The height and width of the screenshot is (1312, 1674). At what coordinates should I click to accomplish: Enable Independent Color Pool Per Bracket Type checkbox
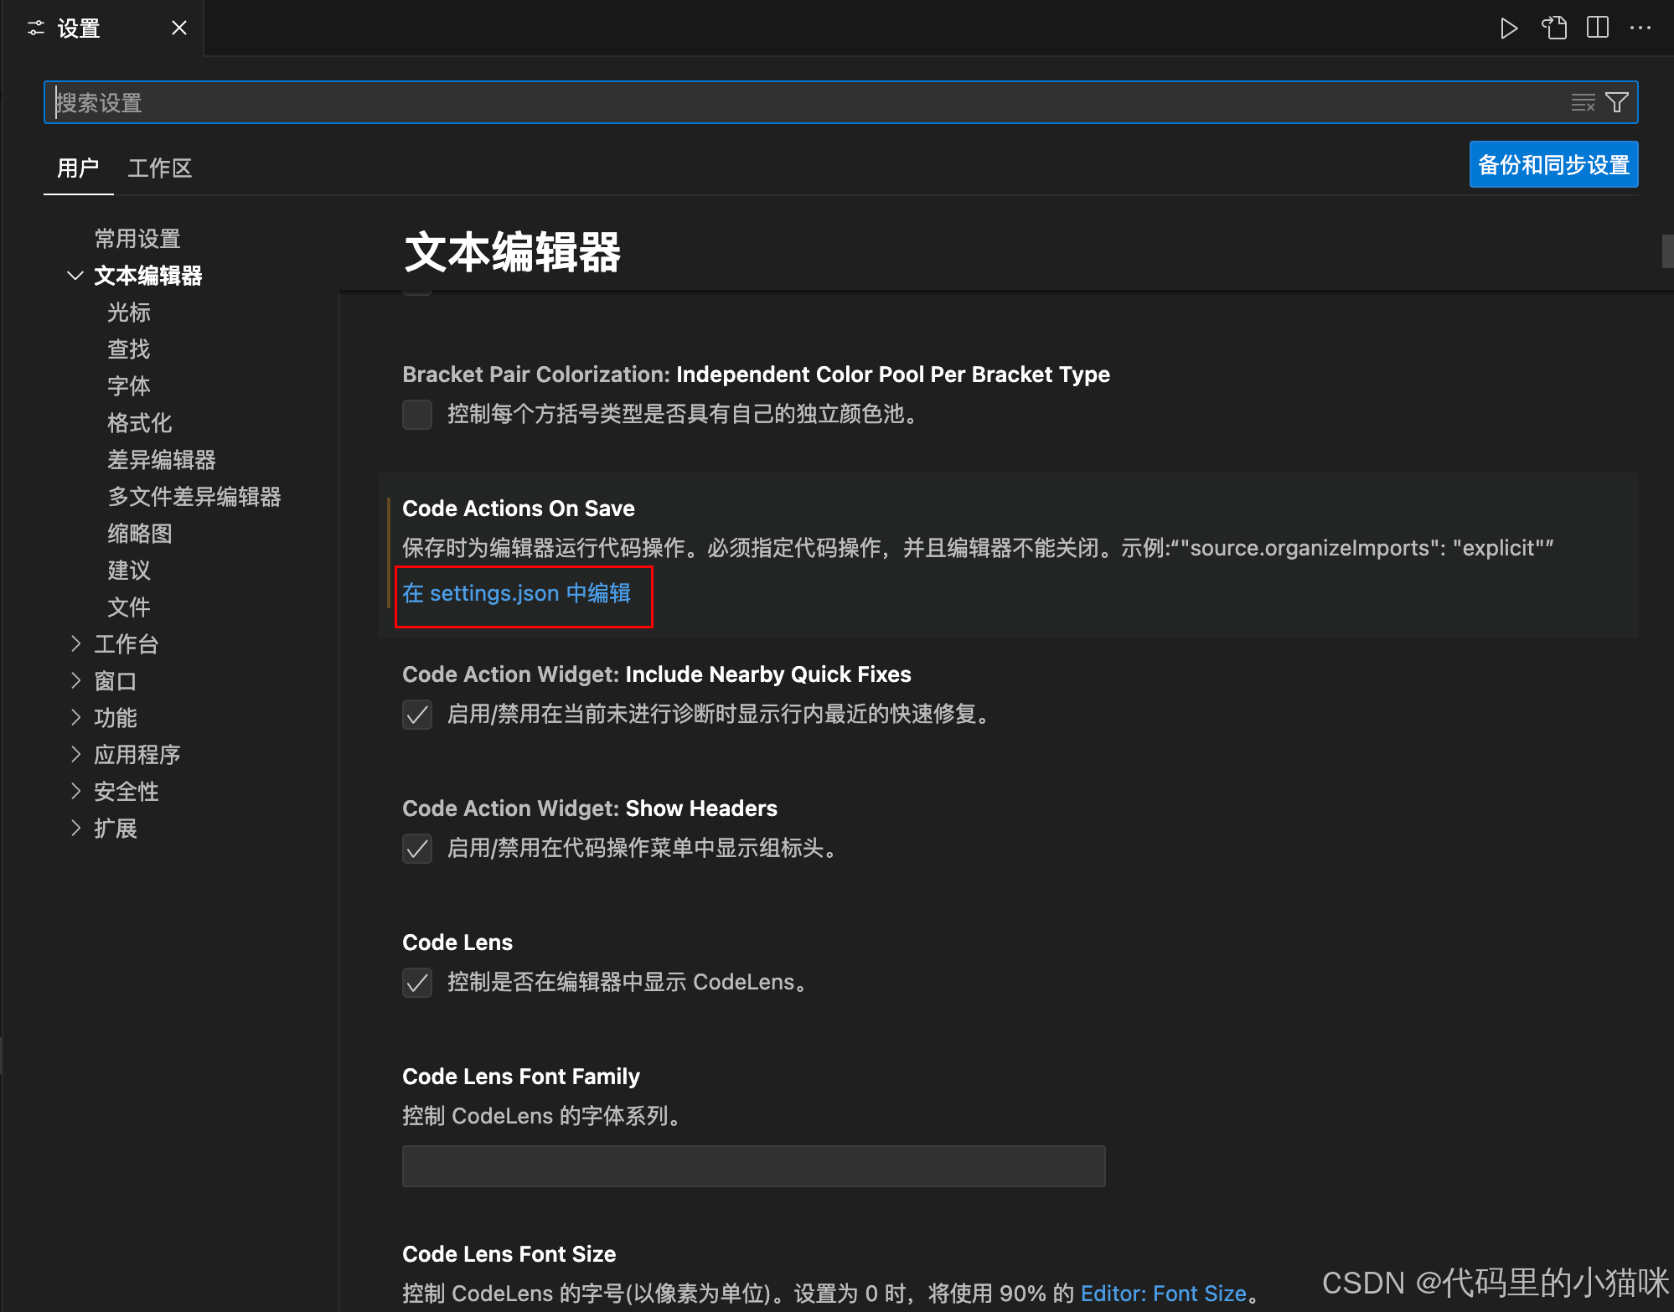click(417, 414)
